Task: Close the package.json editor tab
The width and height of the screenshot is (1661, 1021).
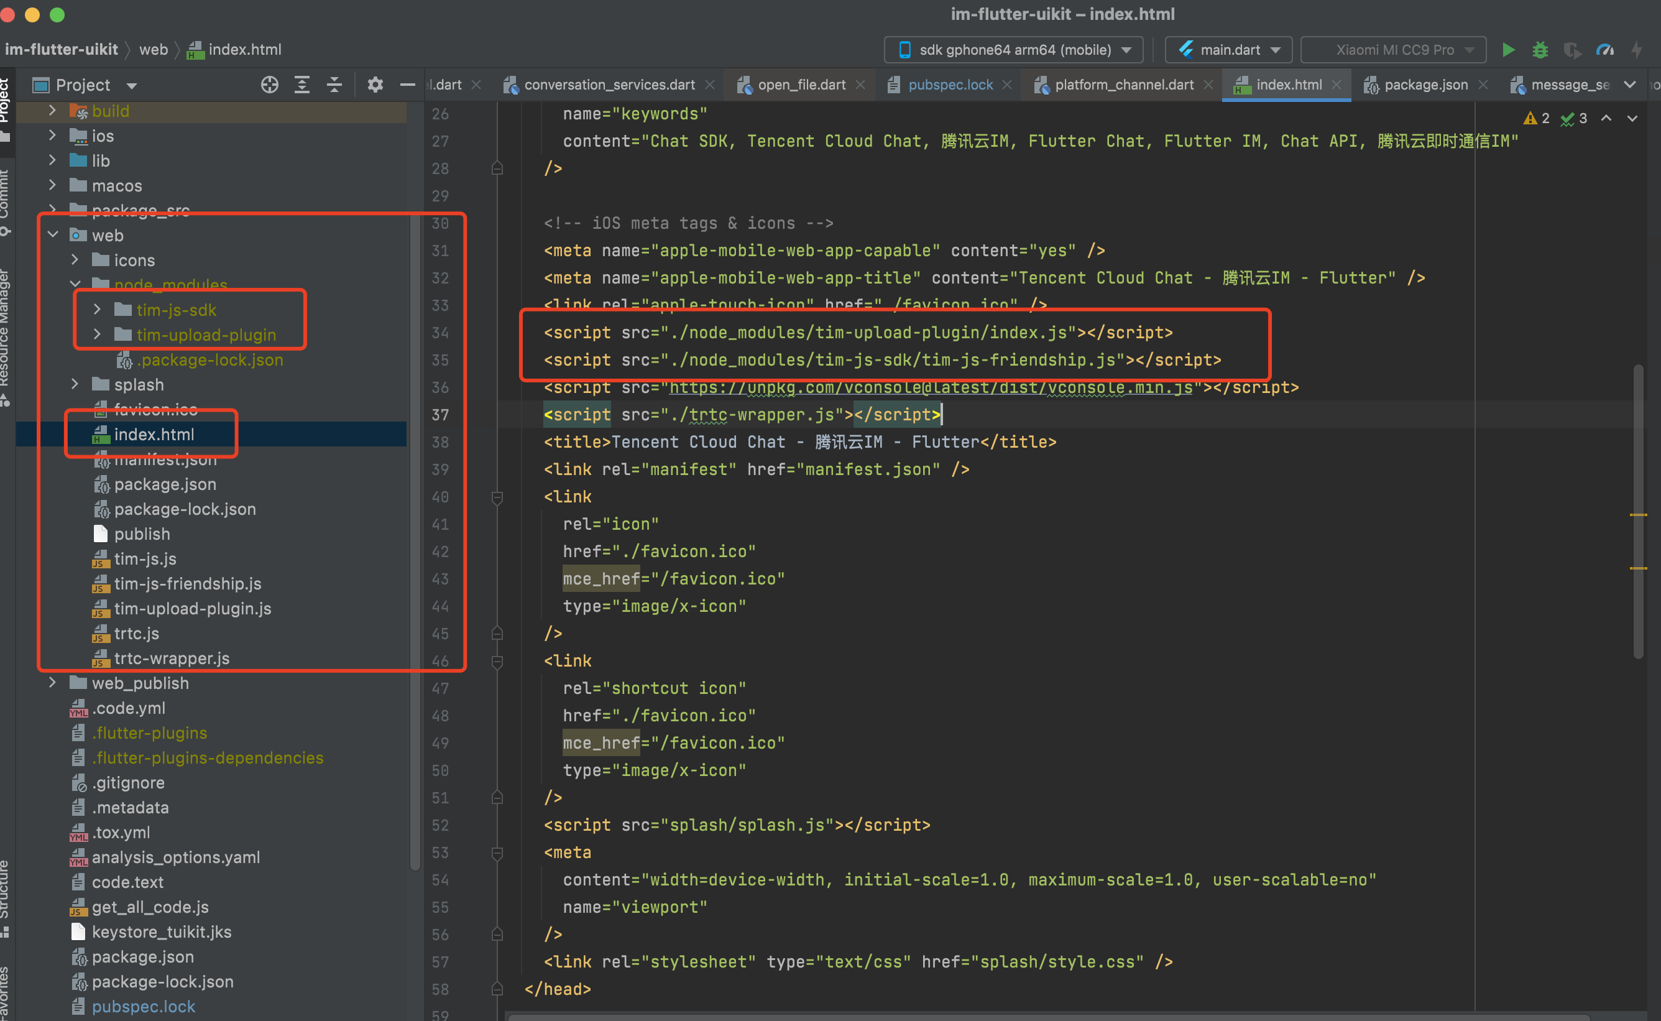Action: pos(1483,85)
